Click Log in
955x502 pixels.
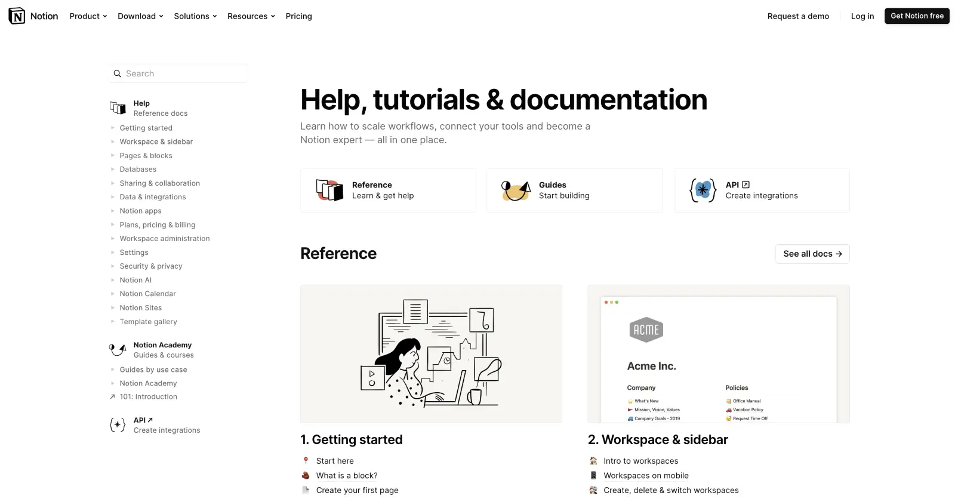(x=862, y=16)
